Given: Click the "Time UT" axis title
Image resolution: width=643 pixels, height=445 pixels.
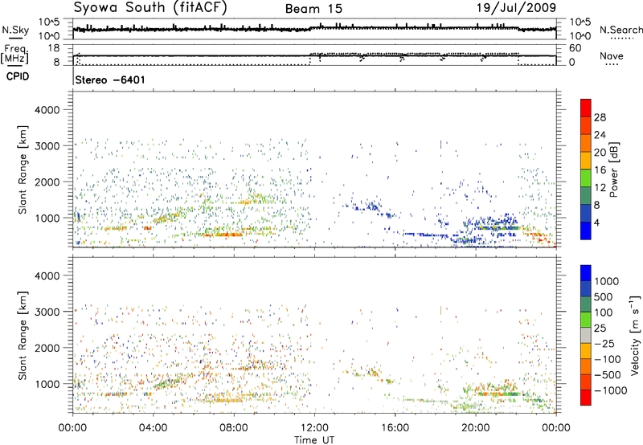Looking at the screenshot, I should pyautogui.click(x=314, y=440).
